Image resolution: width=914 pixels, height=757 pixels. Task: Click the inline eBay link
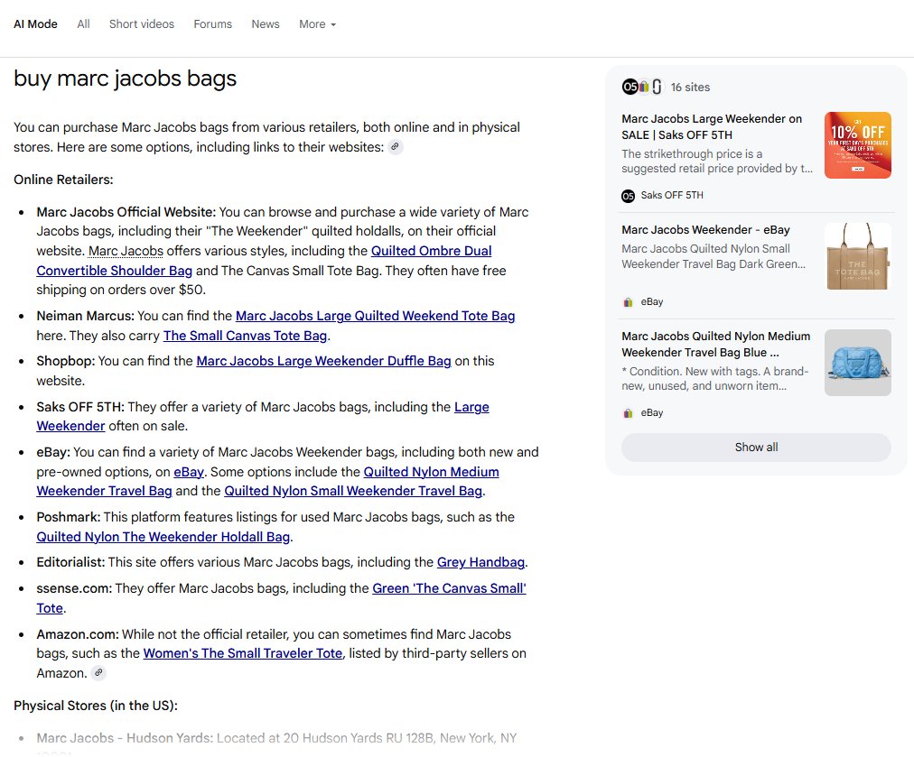point(189,472)
